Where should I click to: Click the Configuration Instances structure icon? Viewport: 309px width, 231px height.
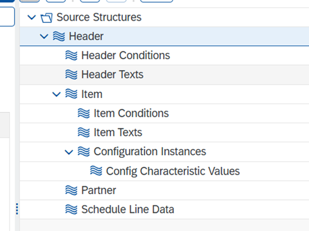click(x=84, y=152)
